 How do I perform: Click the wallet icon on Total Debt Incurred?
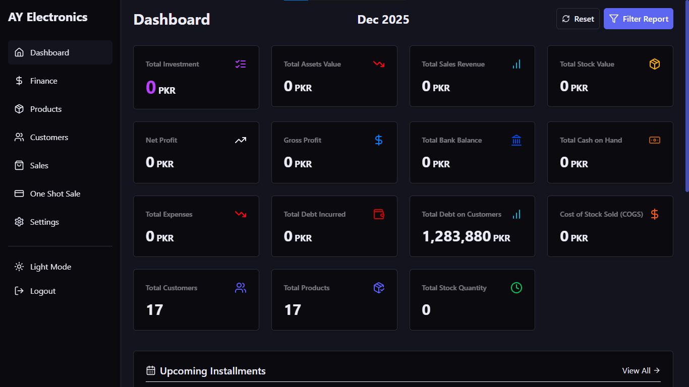coord(379,214)
